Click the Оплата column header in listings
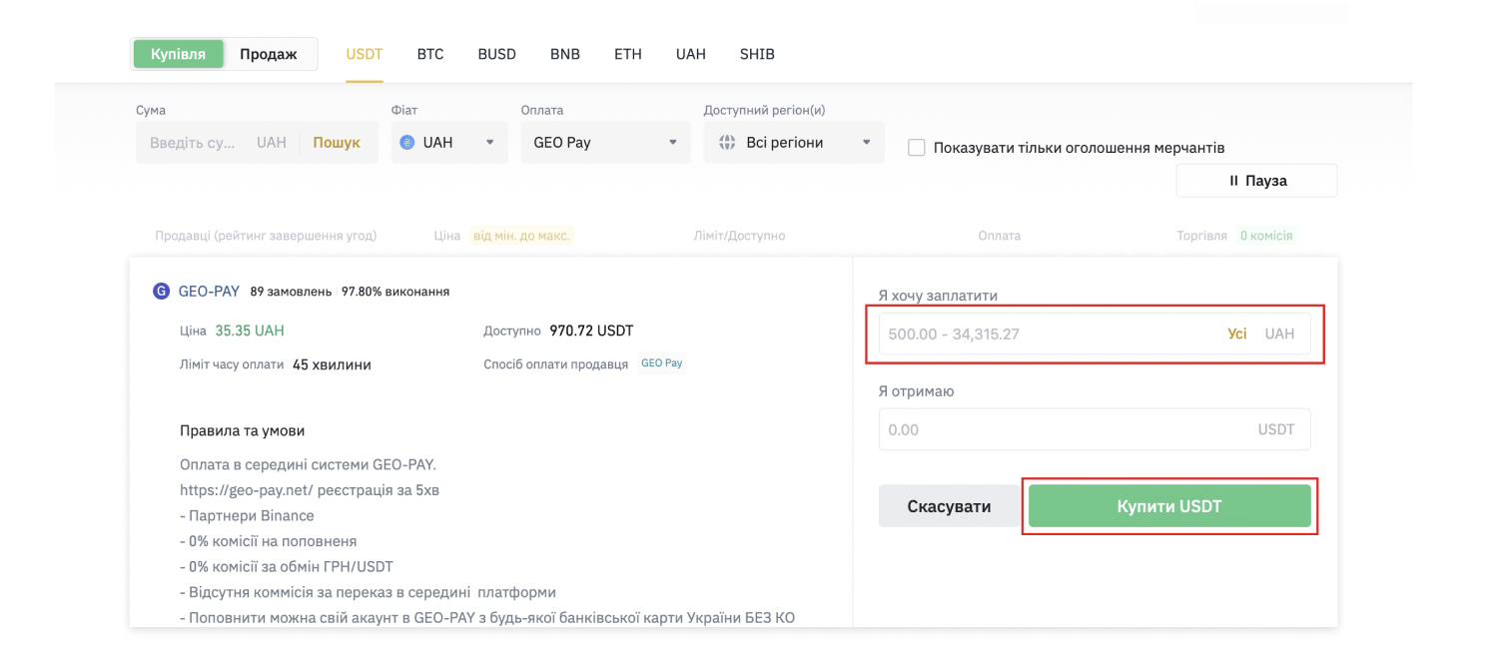The image size is (1500, 665). point(1000,236)
